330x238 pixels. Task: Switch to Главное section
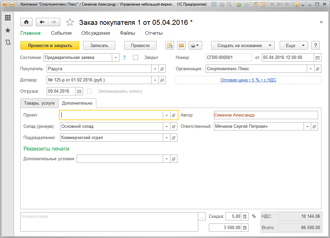pos(30,33)
